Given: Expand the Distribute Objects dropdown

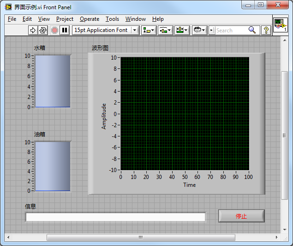Looking at the screenshot, I should 165,30.
